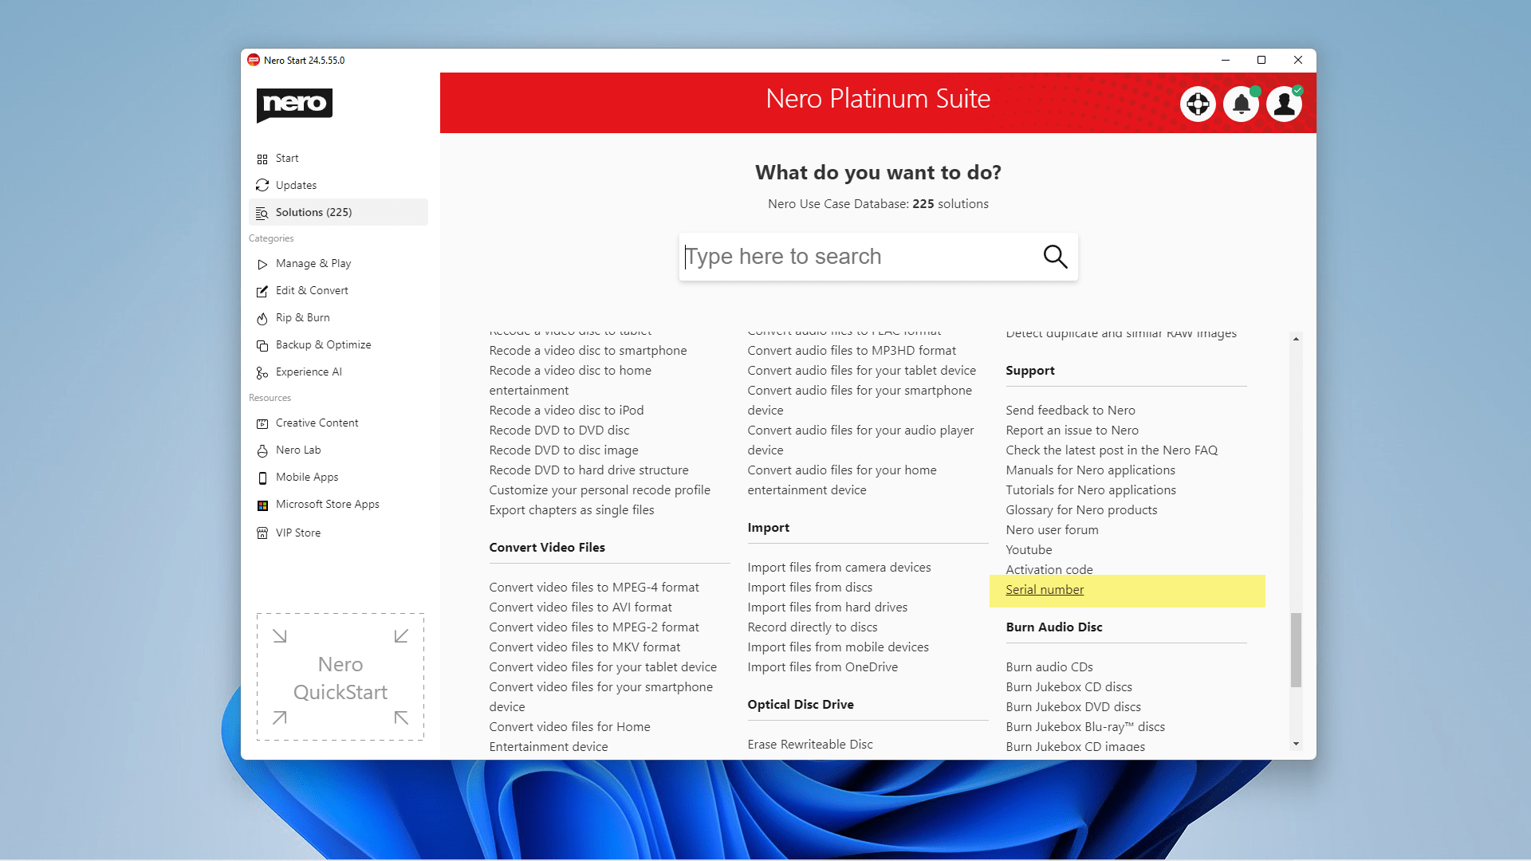Viewport: 1531px width, 861px height.
Task: Open Manage & Play category
Action: [338, 263]
